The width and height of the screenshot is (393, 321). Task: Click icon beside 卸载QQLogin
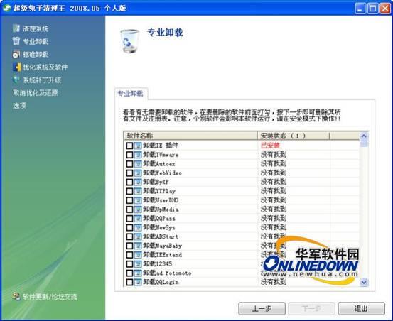pyautogui.click(x=138, y=282)
